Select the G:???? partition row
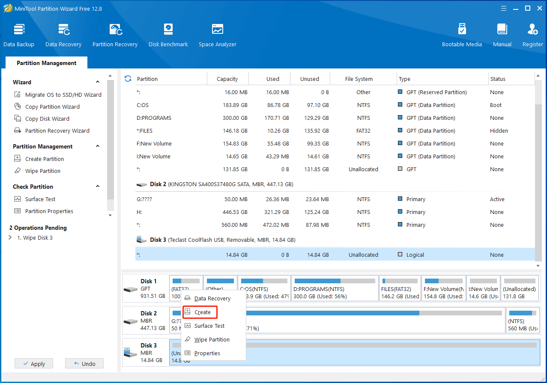Image resolution: width=547 pixels, height=383 pixels. pyautogui.click(x=335, y=199)
